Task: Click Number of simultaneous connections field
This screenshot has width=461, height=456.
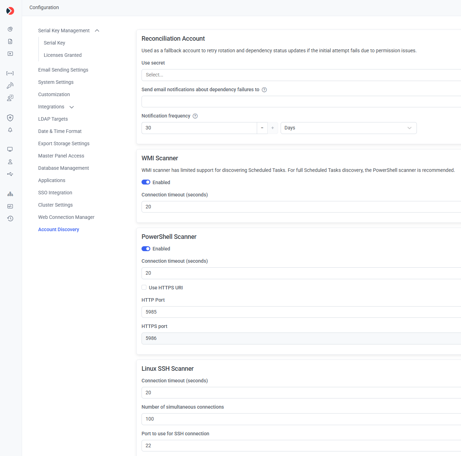Action: pyautogui.click(x=301, y=419)
